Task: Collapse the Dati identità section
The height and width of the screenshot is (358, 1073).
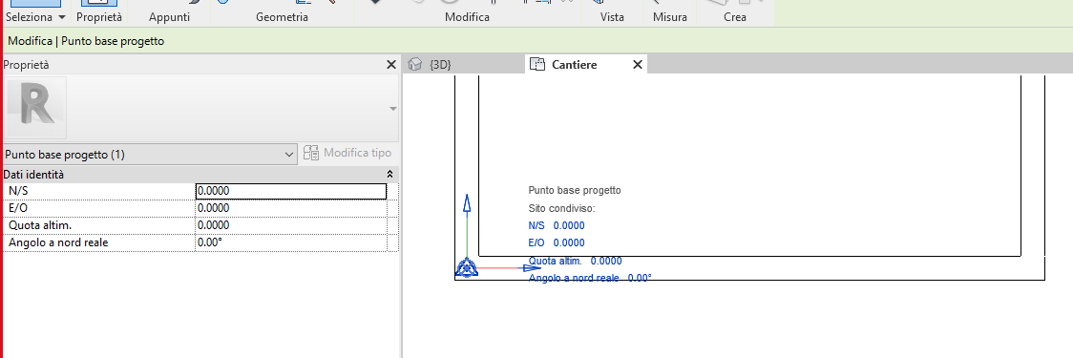Action: pyautogui.click(x=390, y=175)
